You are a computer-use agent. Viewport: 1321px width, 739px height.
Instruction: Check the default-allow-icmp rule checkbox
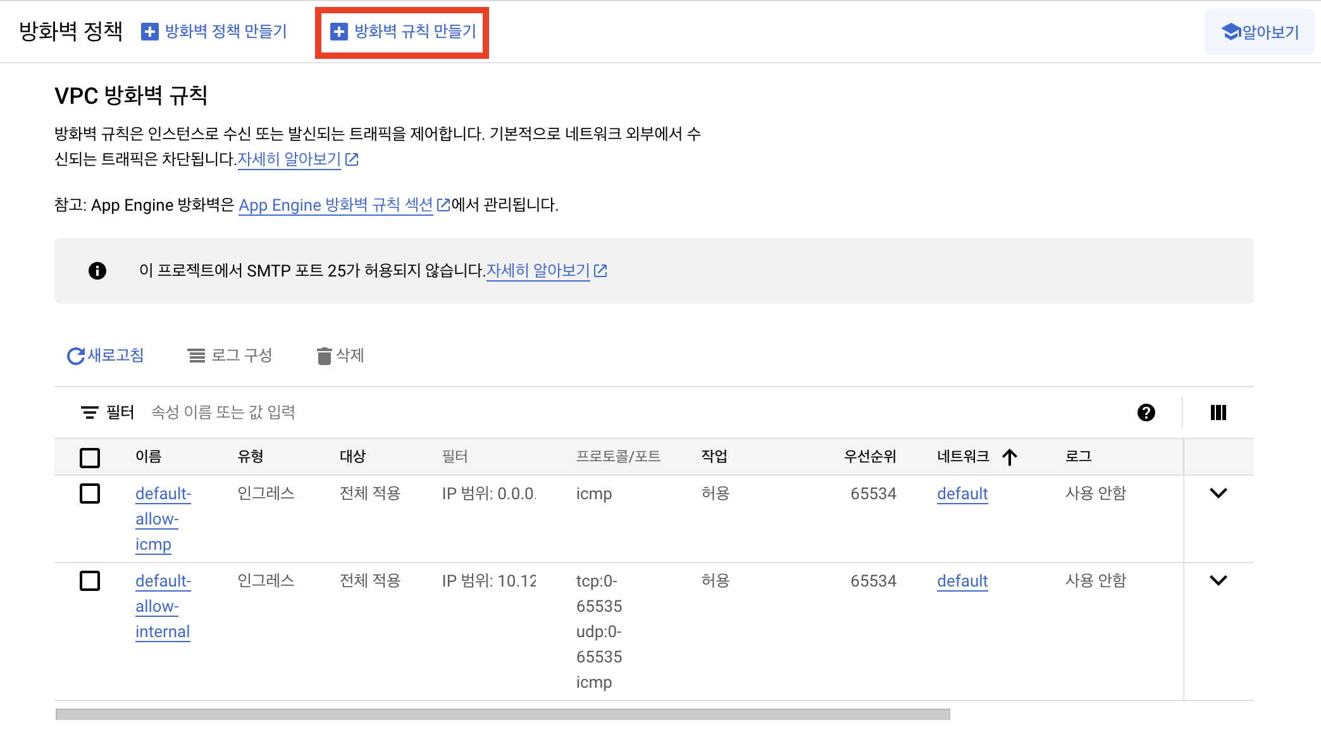pos(90,494)
